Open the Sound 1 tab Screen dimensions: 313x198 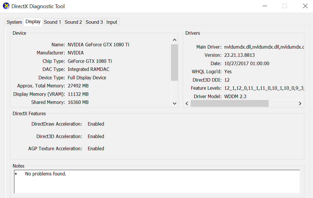coord(52,22)
